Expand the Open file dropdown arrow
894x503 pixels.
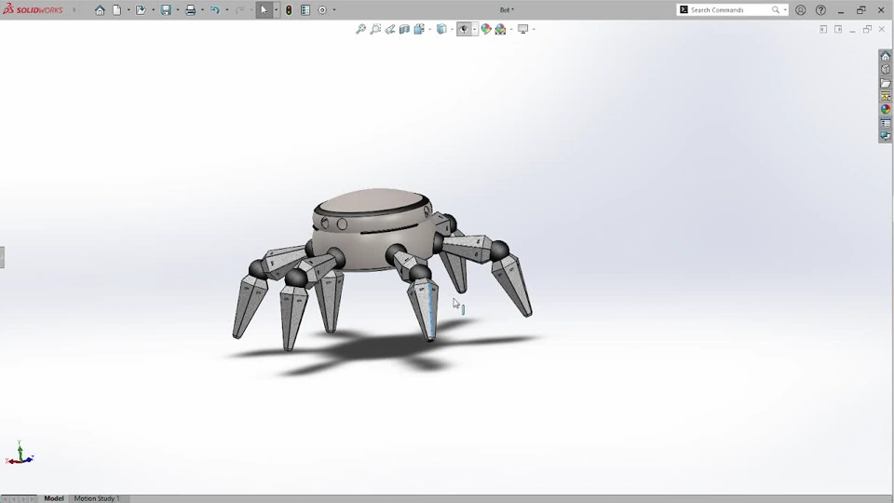tap(153, 10)
